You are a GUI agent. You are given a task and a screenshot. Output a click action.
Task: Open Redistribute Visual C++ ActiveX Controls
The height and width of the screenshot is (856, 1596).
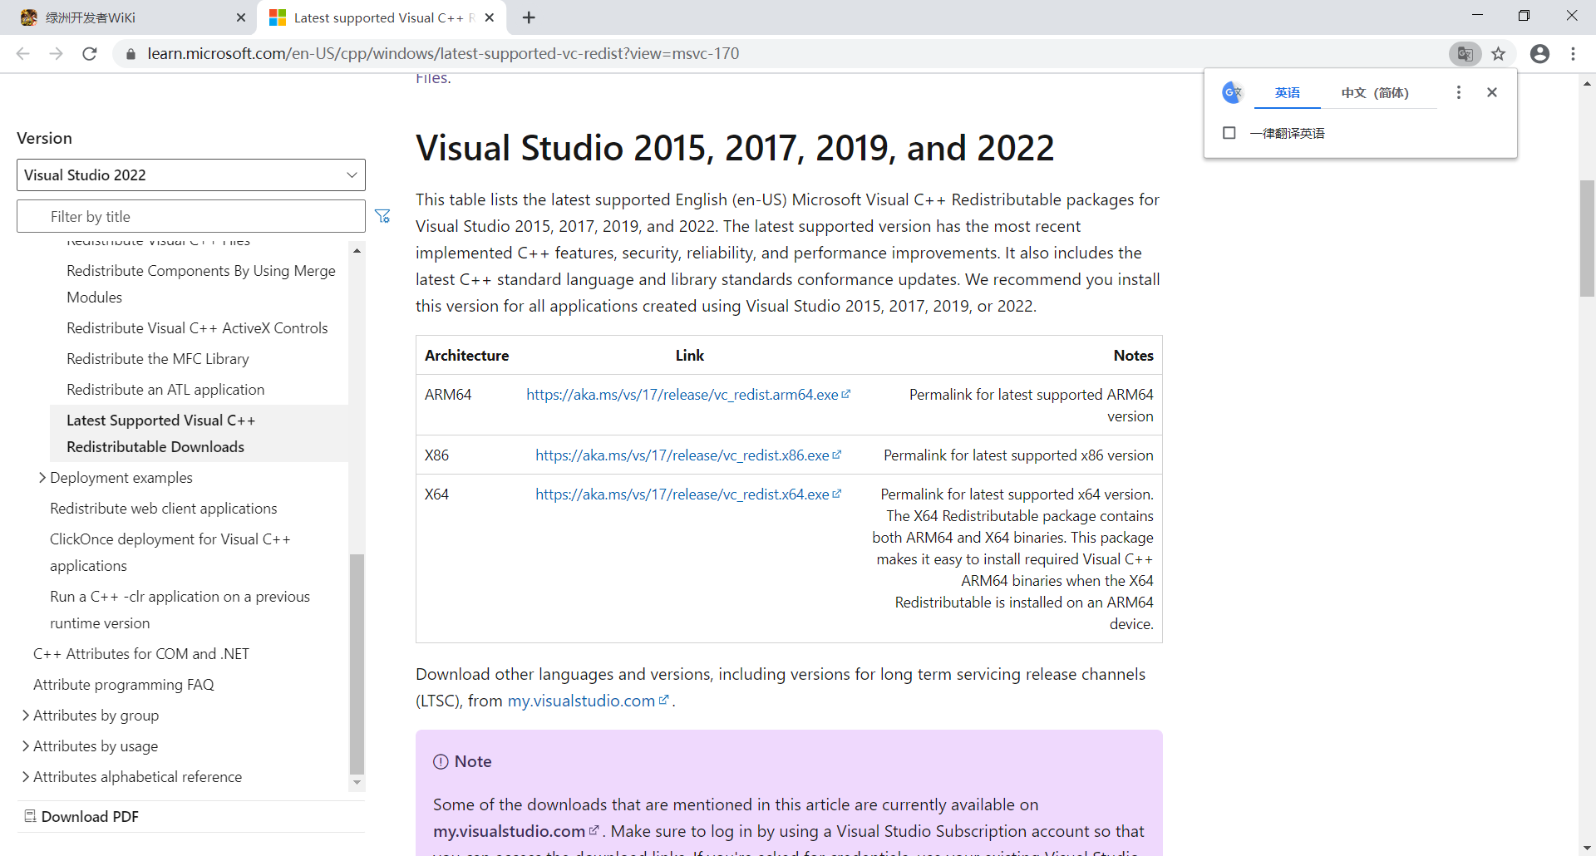point(197,328)
